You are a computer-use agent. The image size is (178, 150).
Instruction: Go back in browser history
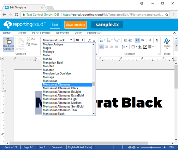click(x=4, y=14)
